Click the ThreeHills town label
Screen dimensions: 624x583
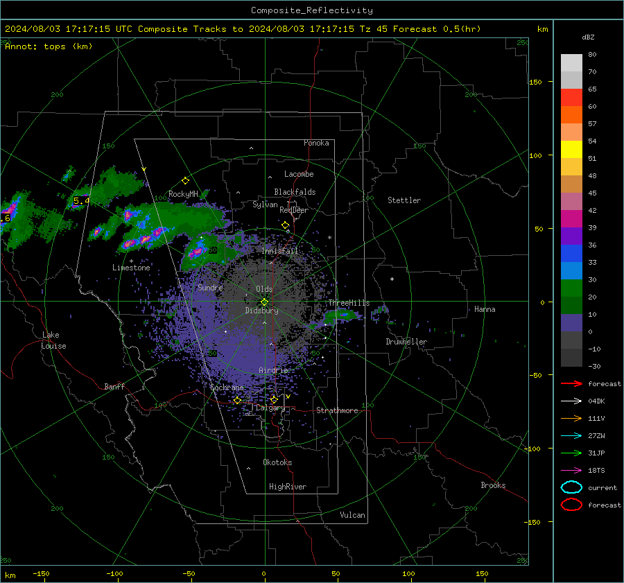[x=349, y=303]
